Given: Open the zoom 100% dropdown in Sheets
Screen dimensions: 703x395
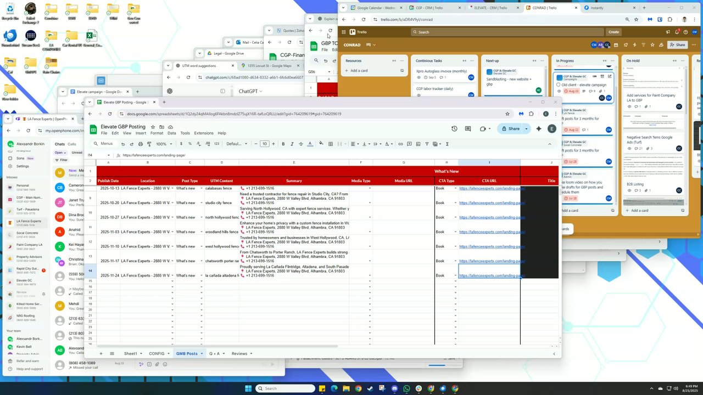Looking at the screenshot, I should tap(163, 144).
